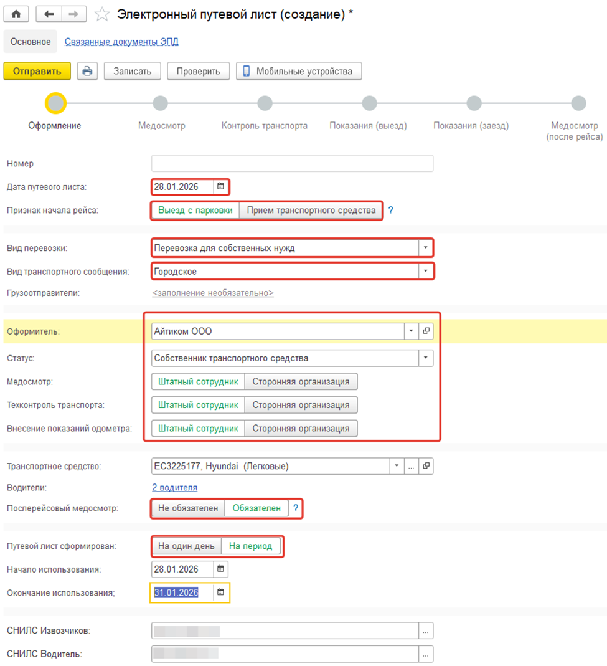Click the printer icon button
Image resolution: width=607 pixels, height=666 pixels.
pos(87,71)
